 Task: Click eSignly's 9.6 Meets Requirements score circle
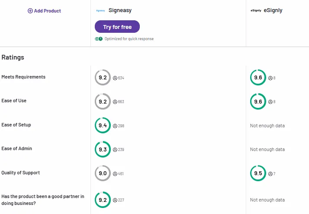[x=258, y=77]
